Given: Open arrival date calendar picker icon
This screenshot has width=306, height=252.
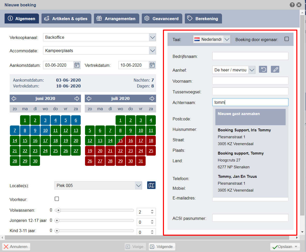Looking at the screenshot, I should tap(77, 65).
